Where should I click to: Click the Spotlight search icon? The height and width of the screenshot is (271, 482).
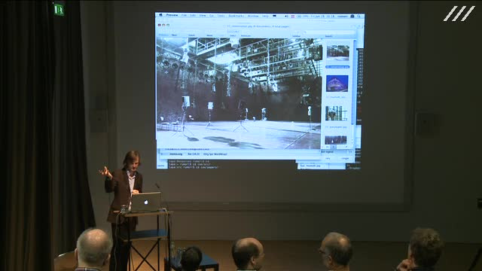coord(358,16)
